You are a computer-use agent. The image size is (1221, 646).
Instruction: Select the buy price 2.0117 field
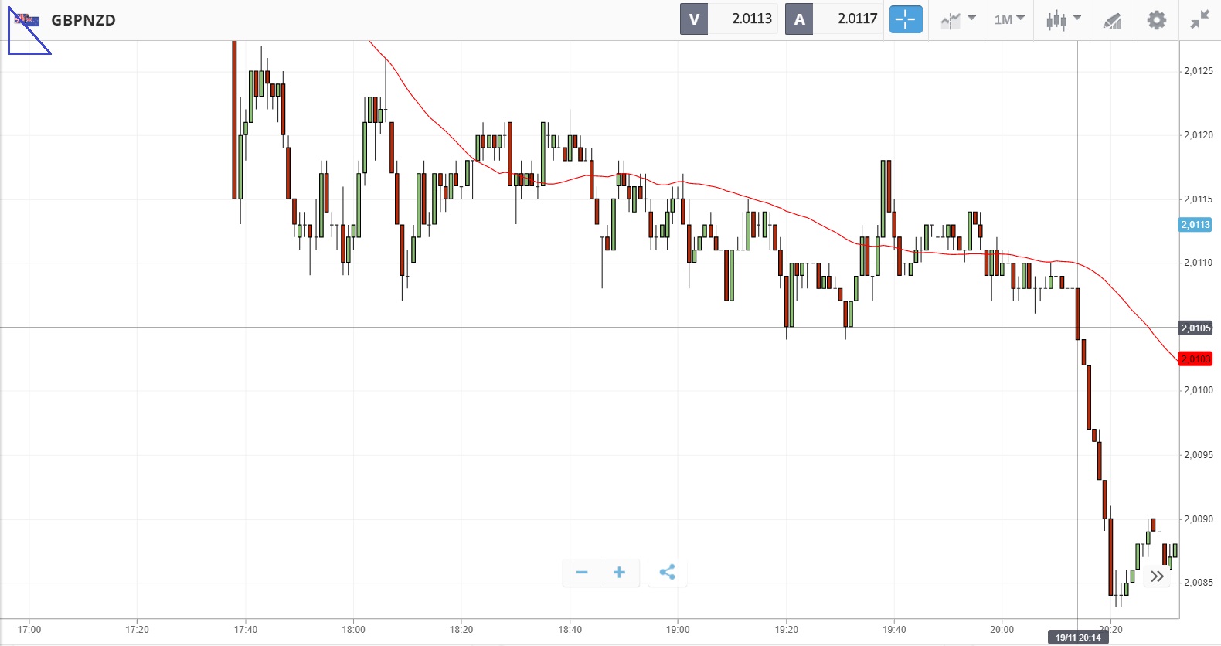857,19
